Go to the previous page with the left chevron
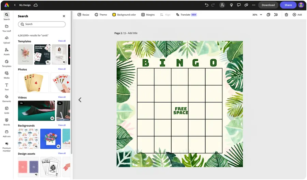307x180 pixels. pyautogui.click(x=80, y=100)
